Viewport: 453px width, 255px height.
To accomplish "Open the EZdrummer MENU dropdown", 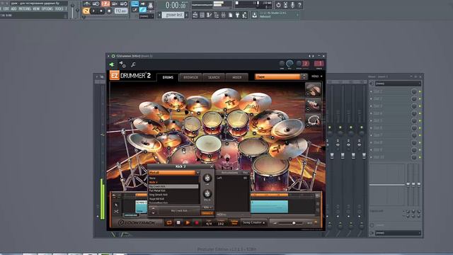I will coord(316,76).
